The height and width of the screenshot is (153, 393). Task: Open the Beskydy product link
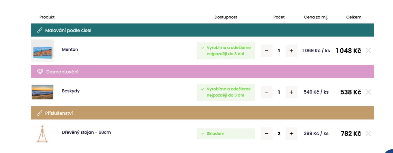click(71, 91)
